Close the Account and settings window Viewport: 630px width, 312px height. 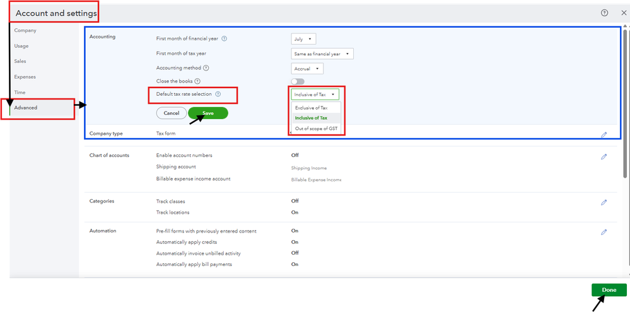624,13
